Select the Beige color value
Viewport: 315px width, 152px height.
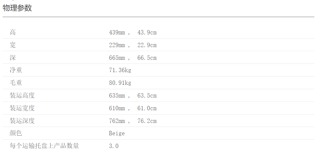click(117, 133)
